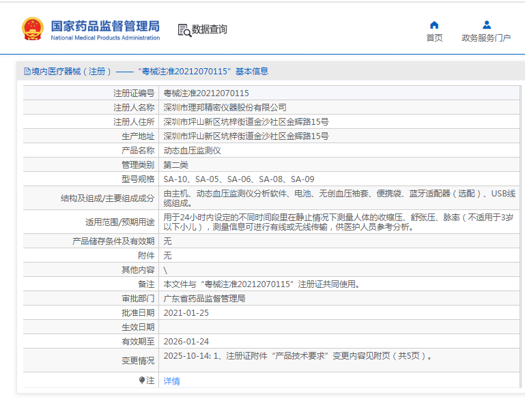Go to 首页 in the top navigation
Image resolution: width=525 pixels, height=399 pixels.
point(434,38)
